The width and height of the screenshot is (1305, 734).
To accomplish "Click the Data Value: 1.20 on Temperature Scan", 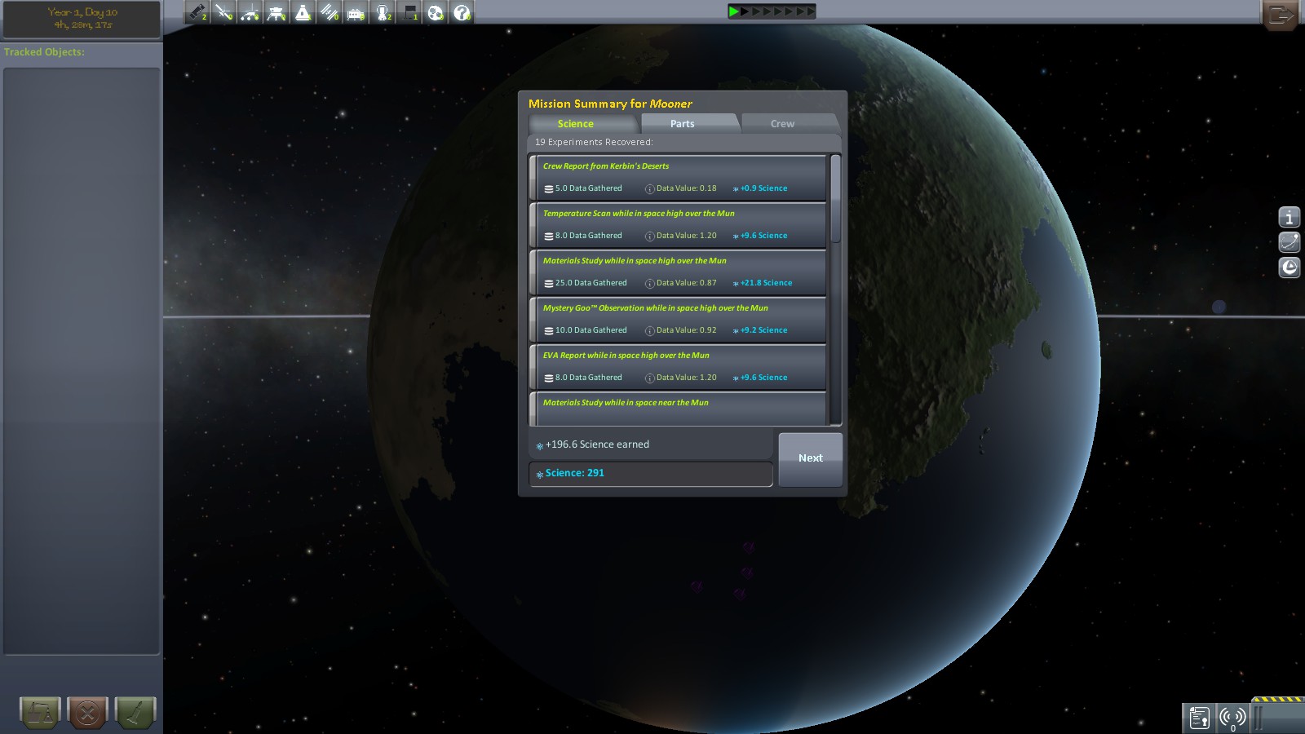I will coord(687,236).
